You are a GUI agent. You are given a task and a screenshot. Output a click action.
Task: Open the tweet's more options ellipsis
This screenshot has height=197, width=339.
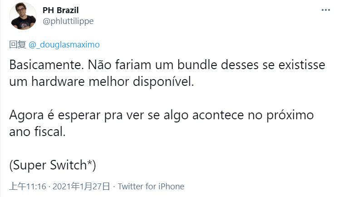326,10
